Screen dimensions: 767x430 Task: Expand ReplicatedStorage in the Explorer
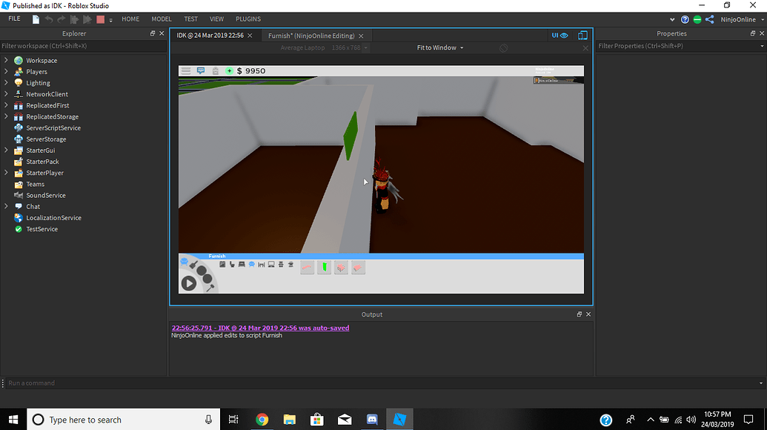click(x=6, y=116)
